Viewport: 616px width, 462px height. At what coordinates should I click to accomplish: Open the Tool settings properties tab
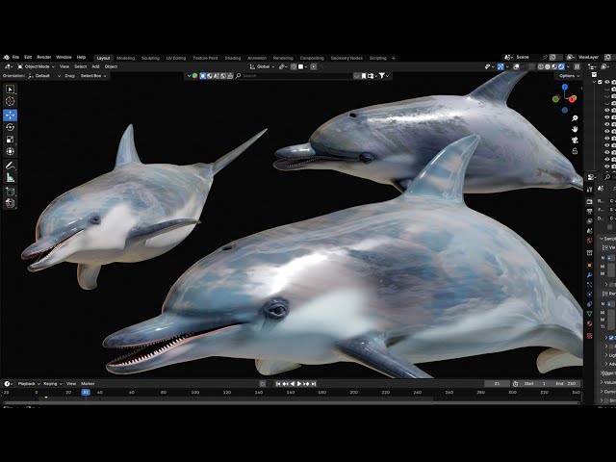pyautogui.click(x=589, y=190)
